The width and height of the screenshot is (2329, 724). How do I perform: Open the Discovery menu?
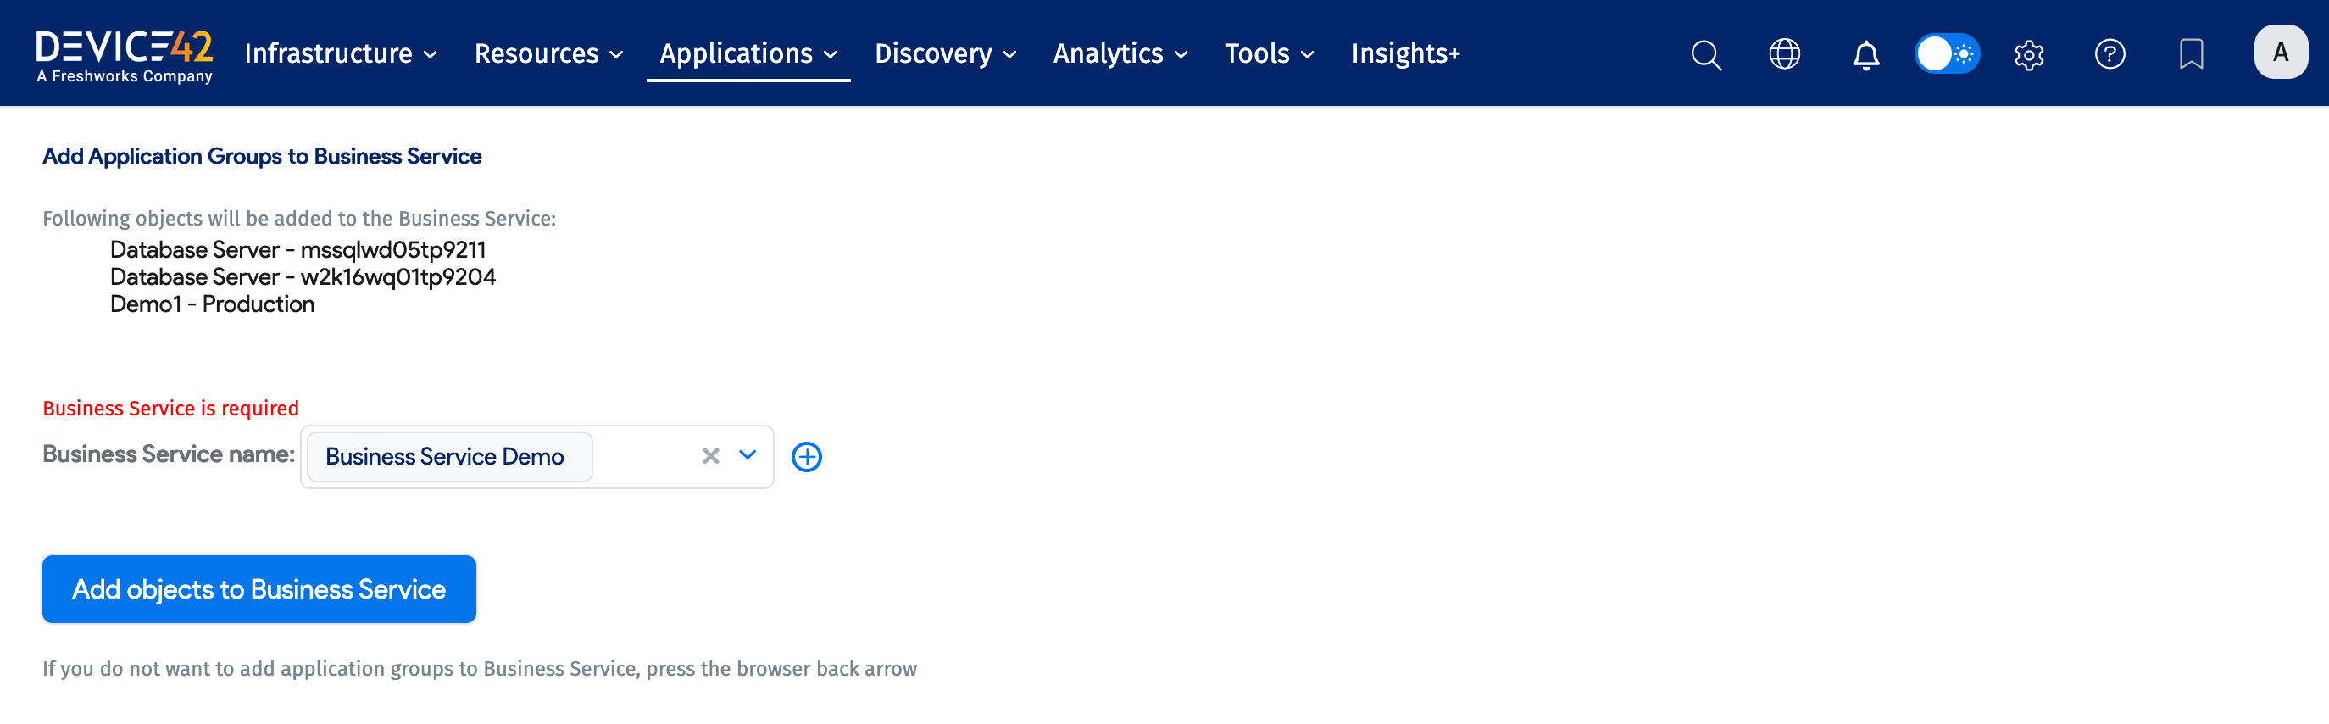point(945,54)
